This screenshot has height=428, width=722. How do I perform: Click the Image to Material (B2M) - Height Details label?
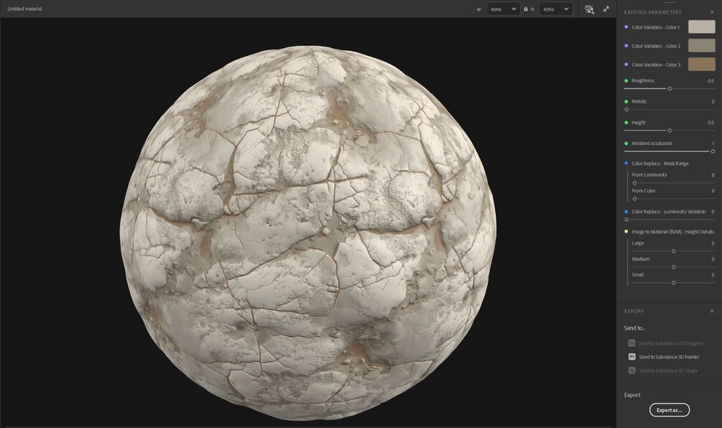[672, 231]
